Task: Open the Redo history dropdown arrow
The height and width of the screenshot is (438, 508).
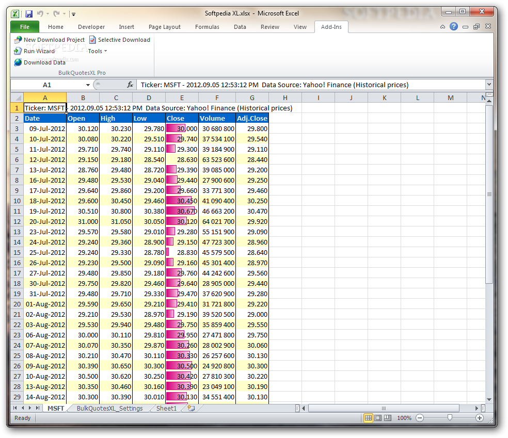Action: tap(64, 13)
